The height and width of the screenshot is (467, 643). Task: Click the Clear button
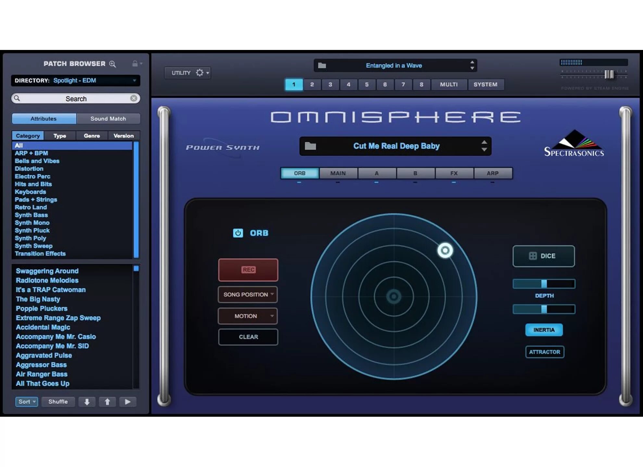(x=248, y=337)
